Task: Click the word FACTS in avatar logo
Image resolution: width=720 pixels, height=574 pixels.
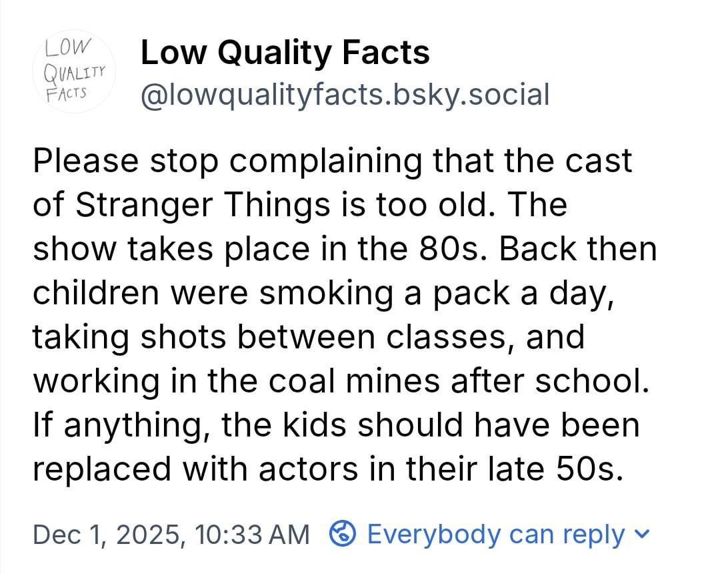Action: tap(67, 92)
